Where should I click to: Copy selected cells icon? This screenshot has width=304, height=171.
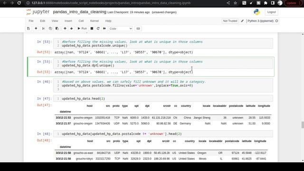click(x=50, y=28)
